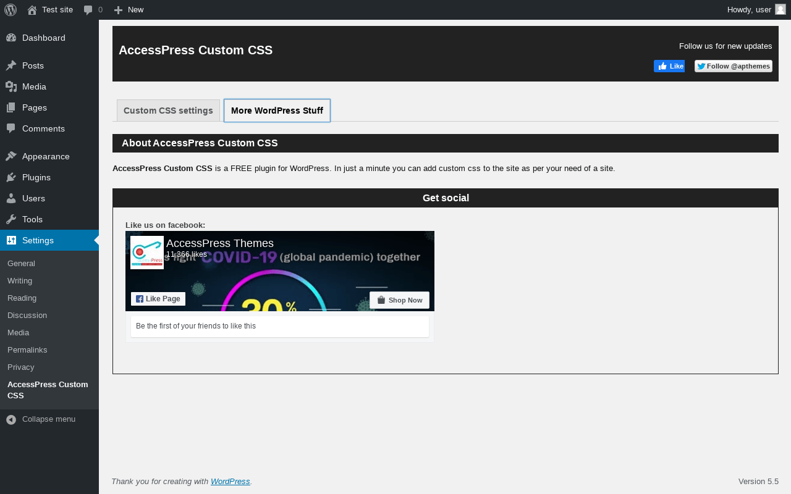Open Permalinks settings submenu item

coord(27,350)
